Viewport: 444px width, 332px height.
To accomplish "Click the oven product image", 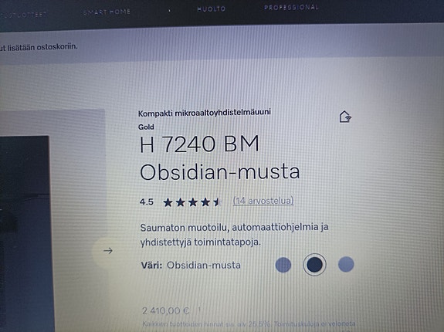I will (28, 234).
